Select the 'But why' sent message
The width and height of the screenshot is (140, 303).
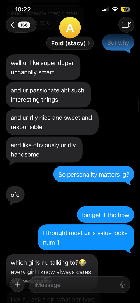(118, 43)
